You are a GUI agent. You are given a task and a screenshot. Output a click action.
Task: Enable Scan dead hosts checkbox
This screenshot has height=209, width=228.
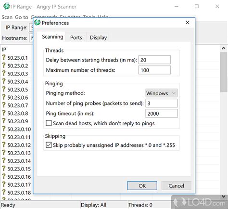49,123
